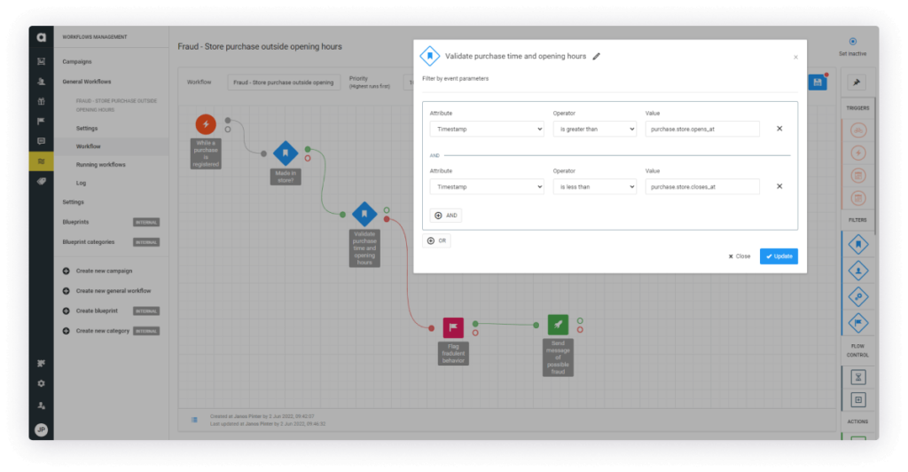
Task: Open the first Attribute Timestamp dropdown
Action: [486, 129]
